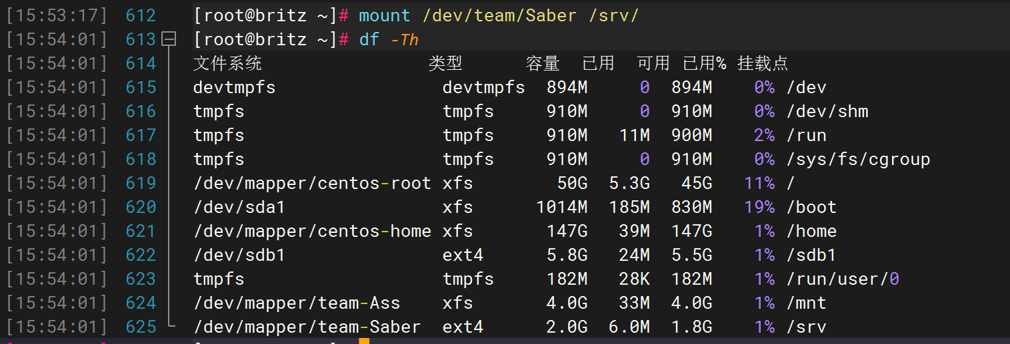Click the devtmpfs filesystem name on line 615
Image resolution: width=1010 pixels, height=344 pixels.
point(234,87)
